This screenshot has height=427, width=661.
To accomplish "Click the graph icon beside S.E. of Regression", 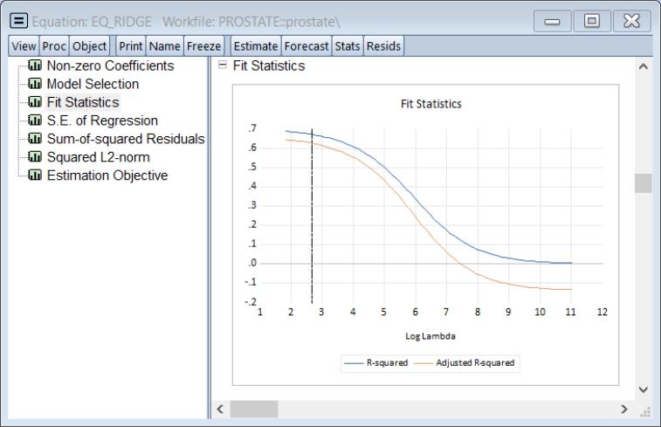I will (x=36, y=121).
